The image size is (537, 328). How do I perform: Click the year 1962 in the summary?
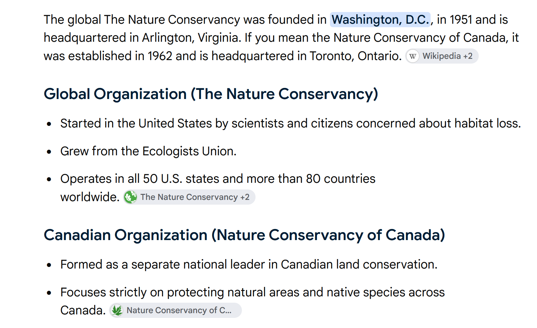[x=160, y=56]
